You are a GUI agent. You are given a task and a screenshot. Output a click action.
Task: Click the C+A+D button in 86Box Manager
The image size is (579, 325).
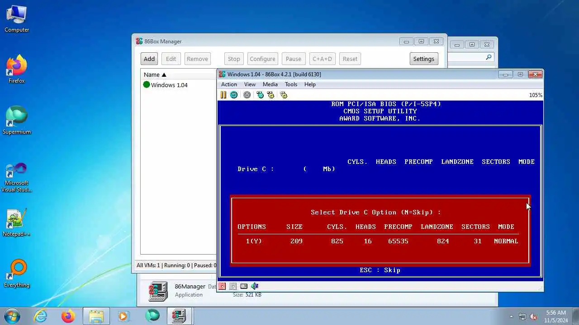coord(322,59)
